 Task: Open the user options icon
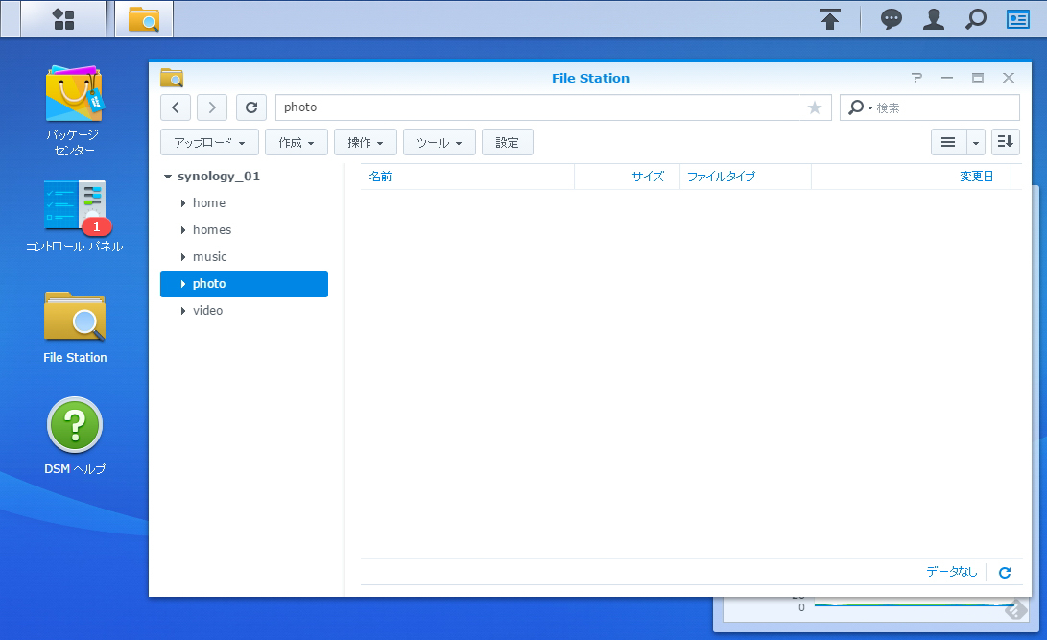[934, 19]
